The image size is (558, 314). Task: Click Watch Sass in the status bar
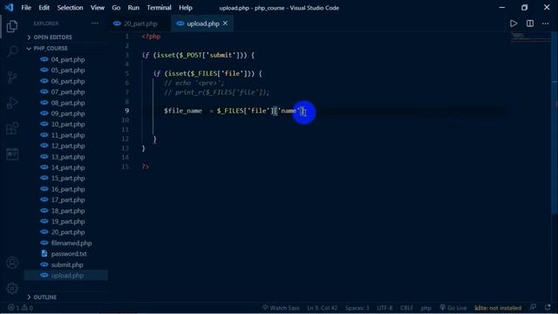tap(281, 308)
